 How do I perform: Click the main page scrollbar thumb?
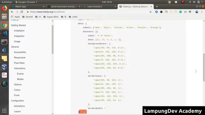pos(204,67)
